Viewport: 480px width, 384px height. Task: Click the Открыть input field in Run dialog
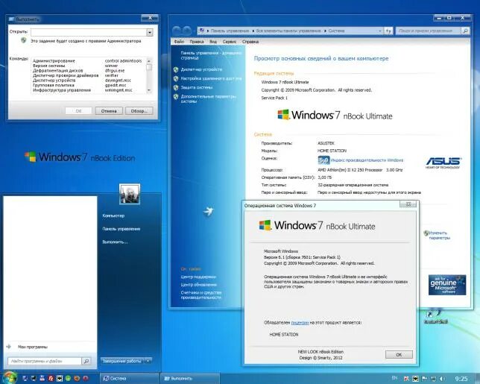click(89, 32)
